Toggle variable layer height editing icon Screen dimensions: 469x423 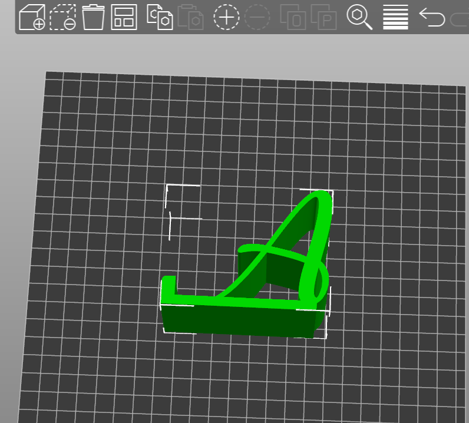[395, 17]
